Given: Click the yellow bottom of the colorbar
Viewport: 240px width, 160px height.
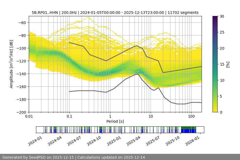Looking at the screenshot, I should pos(215,110).
